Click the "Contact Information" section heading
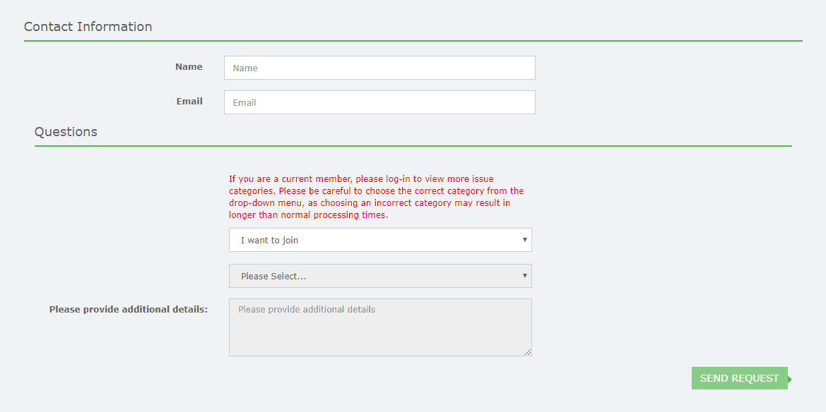Image resolution: width=826 pixels, height=412 pixels. click(x=88, y=27)
